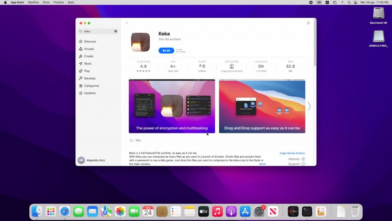Click the share icon at top right

308,23
